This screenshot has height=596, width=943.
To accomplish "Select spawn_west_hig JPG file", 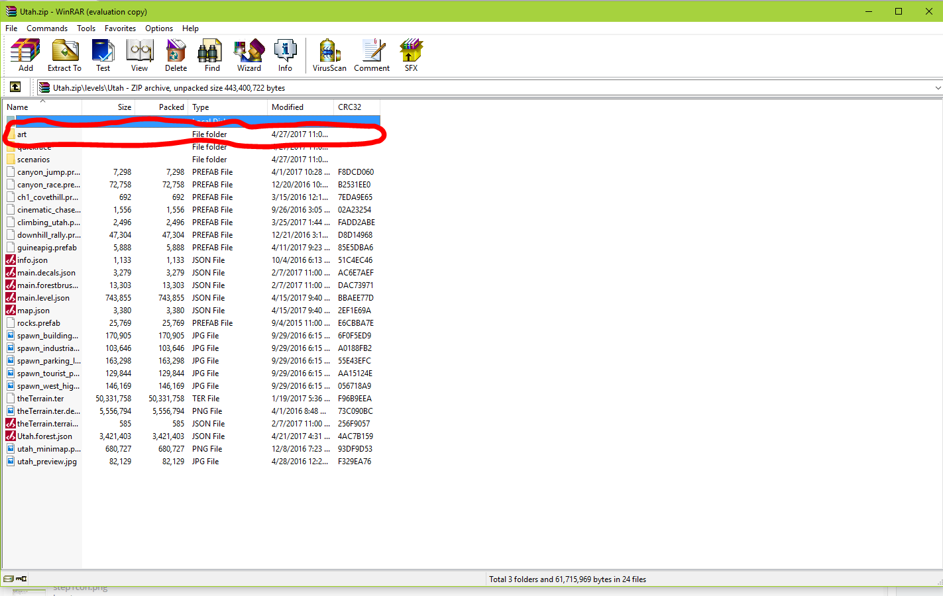I will tap(192, 386).
